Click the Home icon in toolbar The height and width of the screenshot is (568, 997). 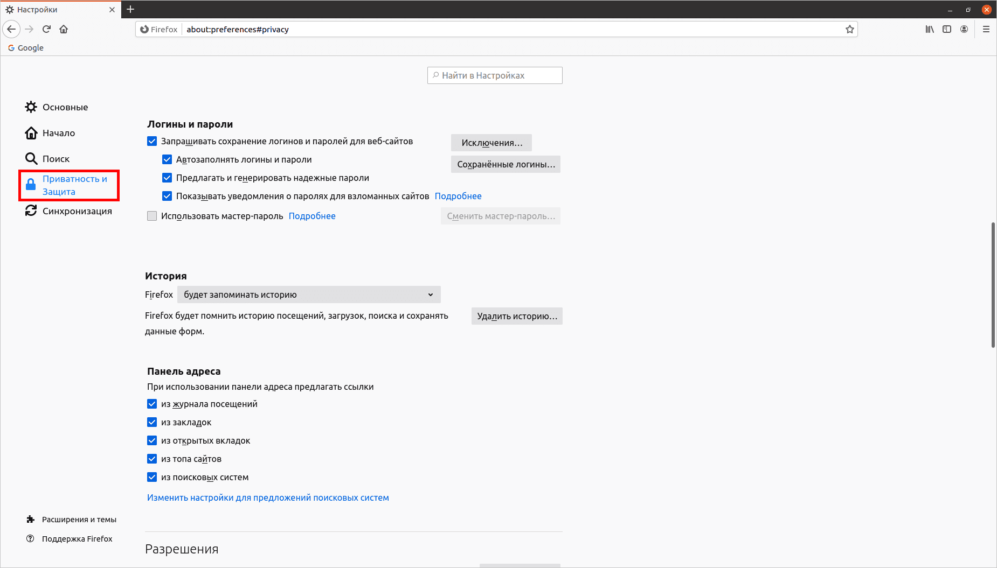coord(64,29)
